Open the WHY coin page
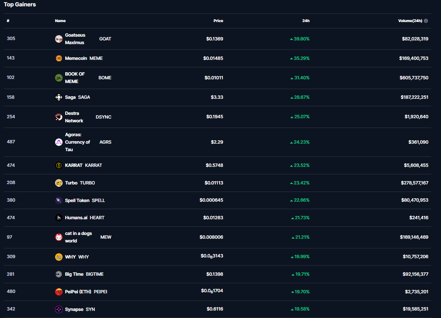This screenshot has height=318, width=441. [x=70, y=257]
